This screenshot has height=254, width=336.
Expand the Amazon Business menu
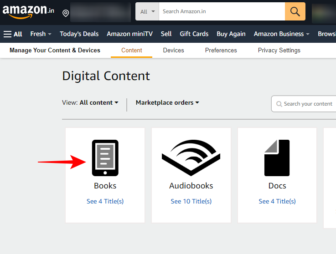281,34
